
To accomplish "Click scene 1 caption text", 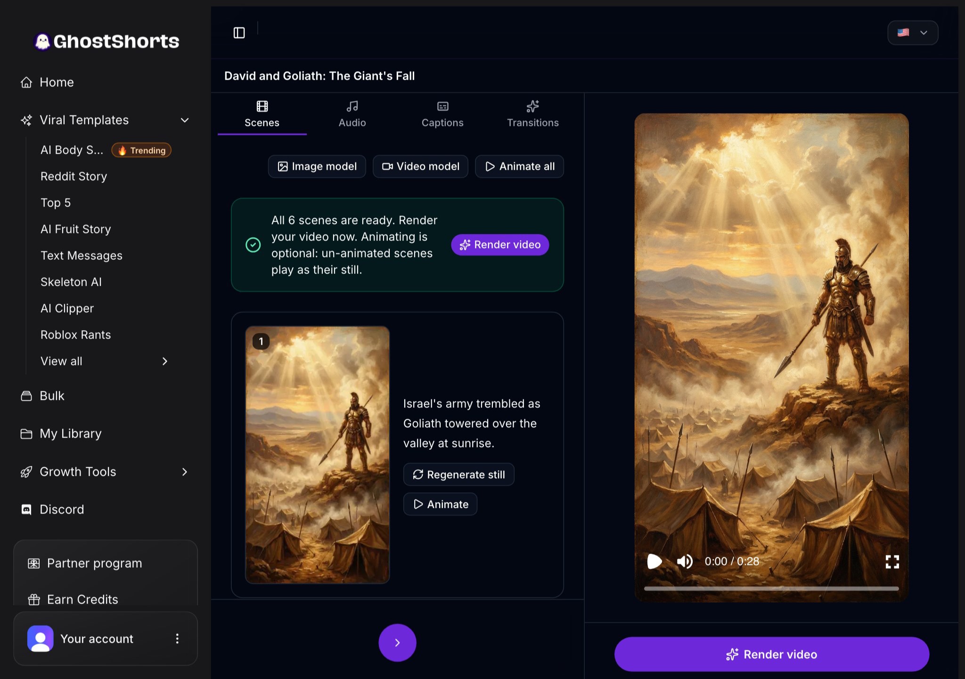I will click(x=472, y=423).
